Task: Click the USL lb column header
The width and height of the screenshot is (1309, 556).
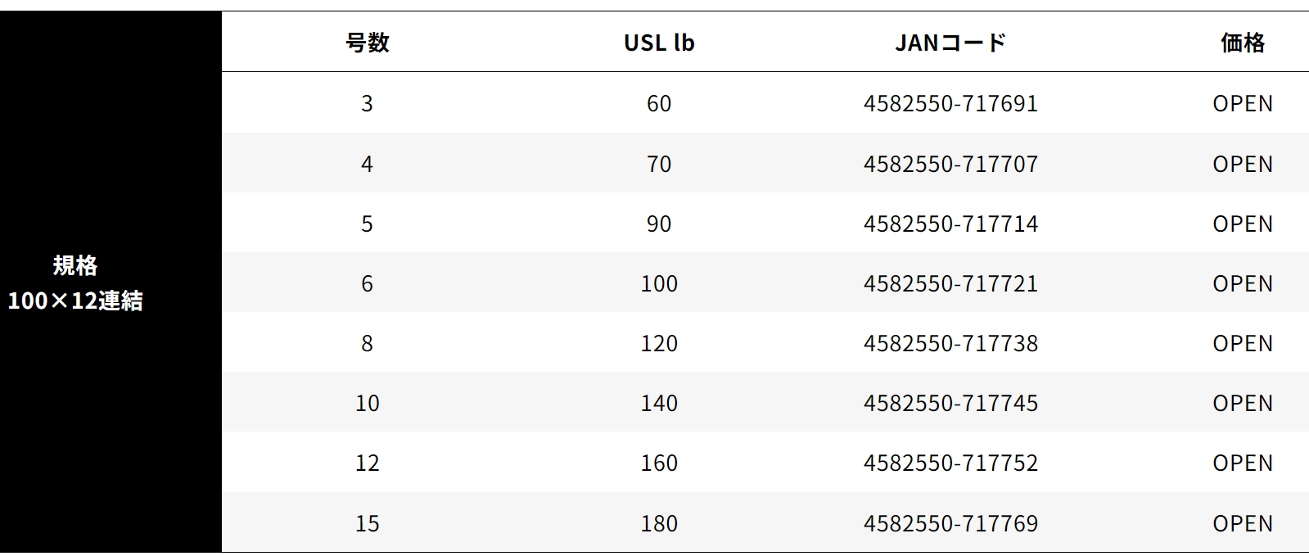Action: point(659,43)
